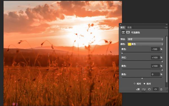Click the 黑色 slider handle
Image resolution: width=169 pixels, height=106 pixels.
142,79
